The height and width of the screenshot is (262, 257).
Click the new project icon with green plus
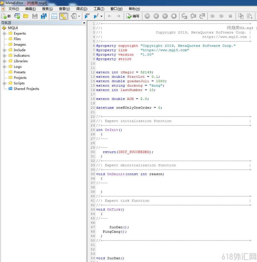(17, 16)
